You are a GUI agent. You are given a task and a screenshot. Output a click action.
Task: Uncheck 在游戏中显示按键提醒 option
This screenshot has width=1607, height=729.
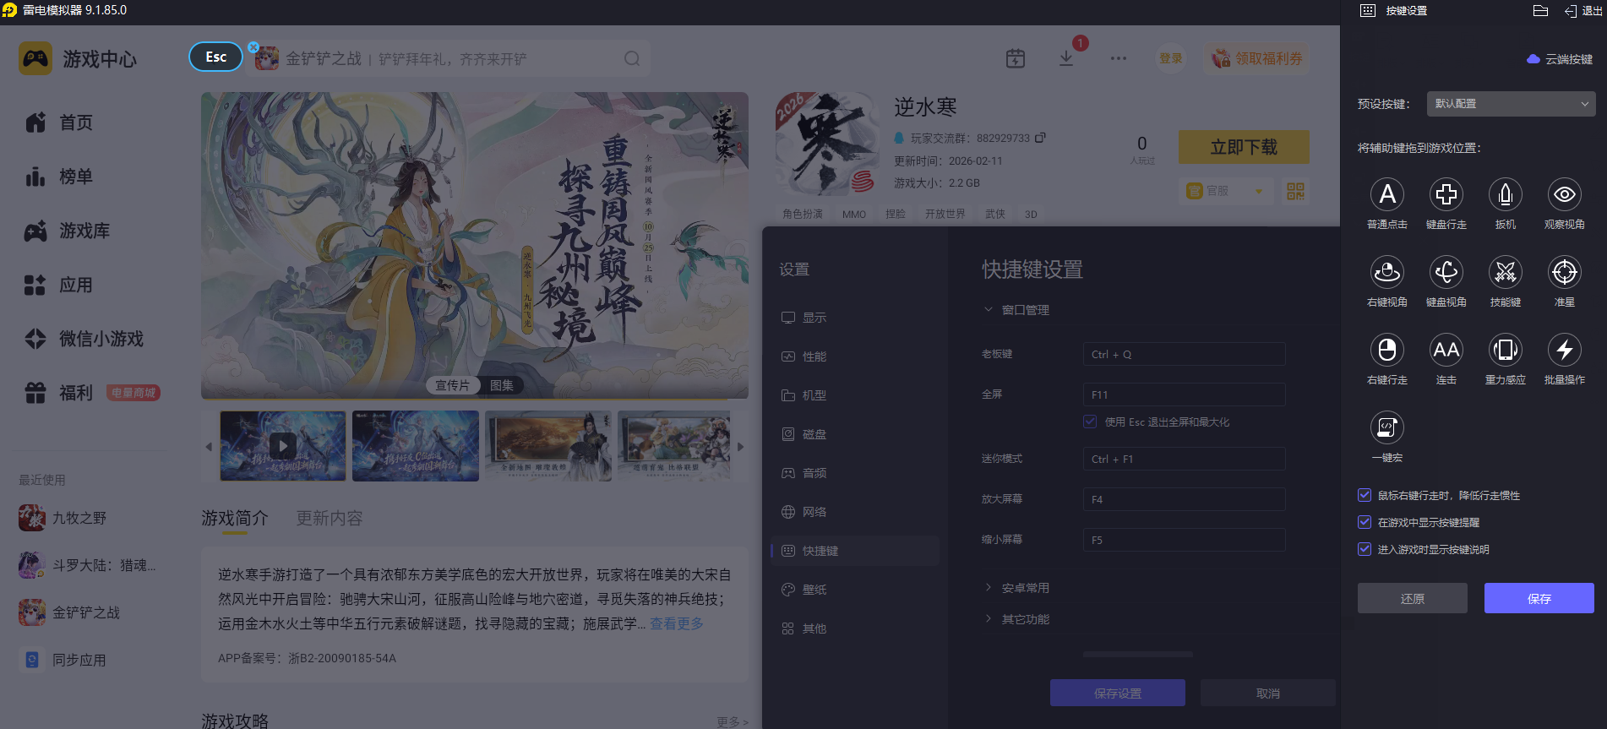(1365, 522)
